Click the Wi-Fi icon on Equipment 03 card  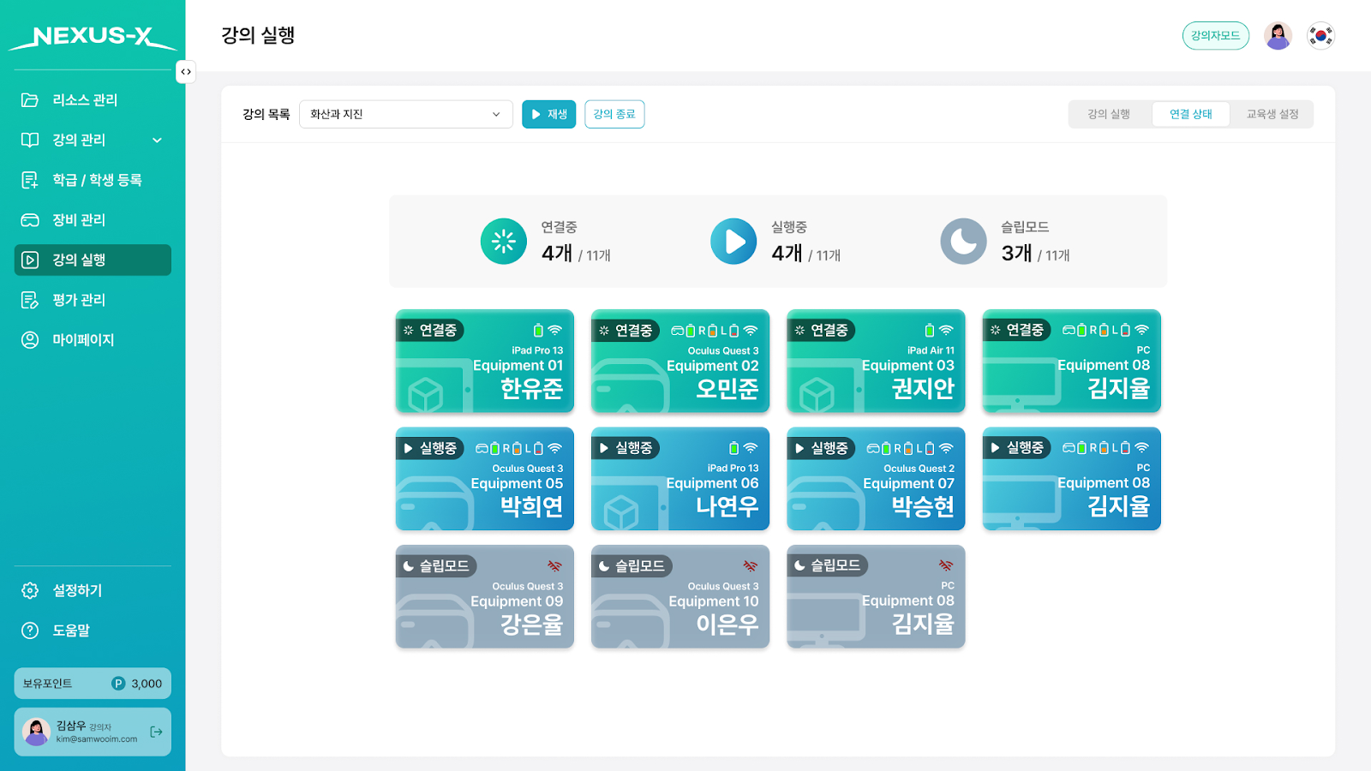pyautogui.click(x=946, y=330)
